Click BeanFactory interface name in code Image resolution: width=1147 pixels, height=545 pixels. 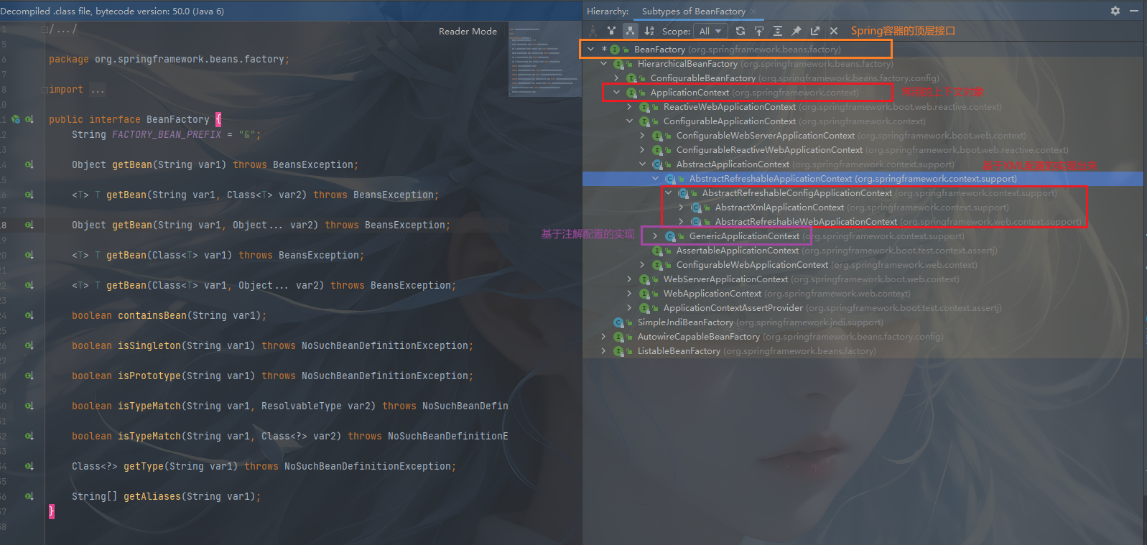click(178, 119)
